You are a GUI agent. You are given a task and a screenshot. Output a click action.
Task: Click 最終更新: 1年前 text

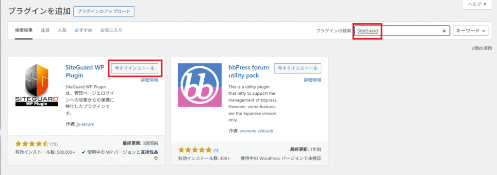[x=306, y=149]
